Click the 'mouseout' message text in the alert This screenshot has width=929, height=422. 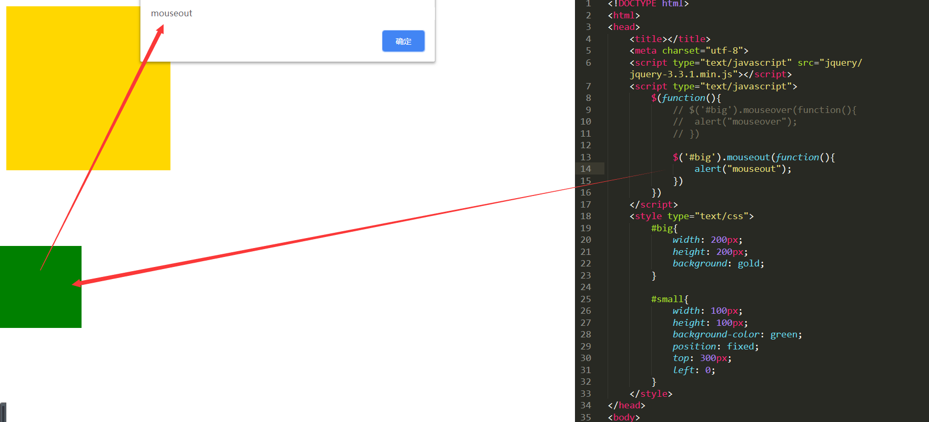click(171, 13)
